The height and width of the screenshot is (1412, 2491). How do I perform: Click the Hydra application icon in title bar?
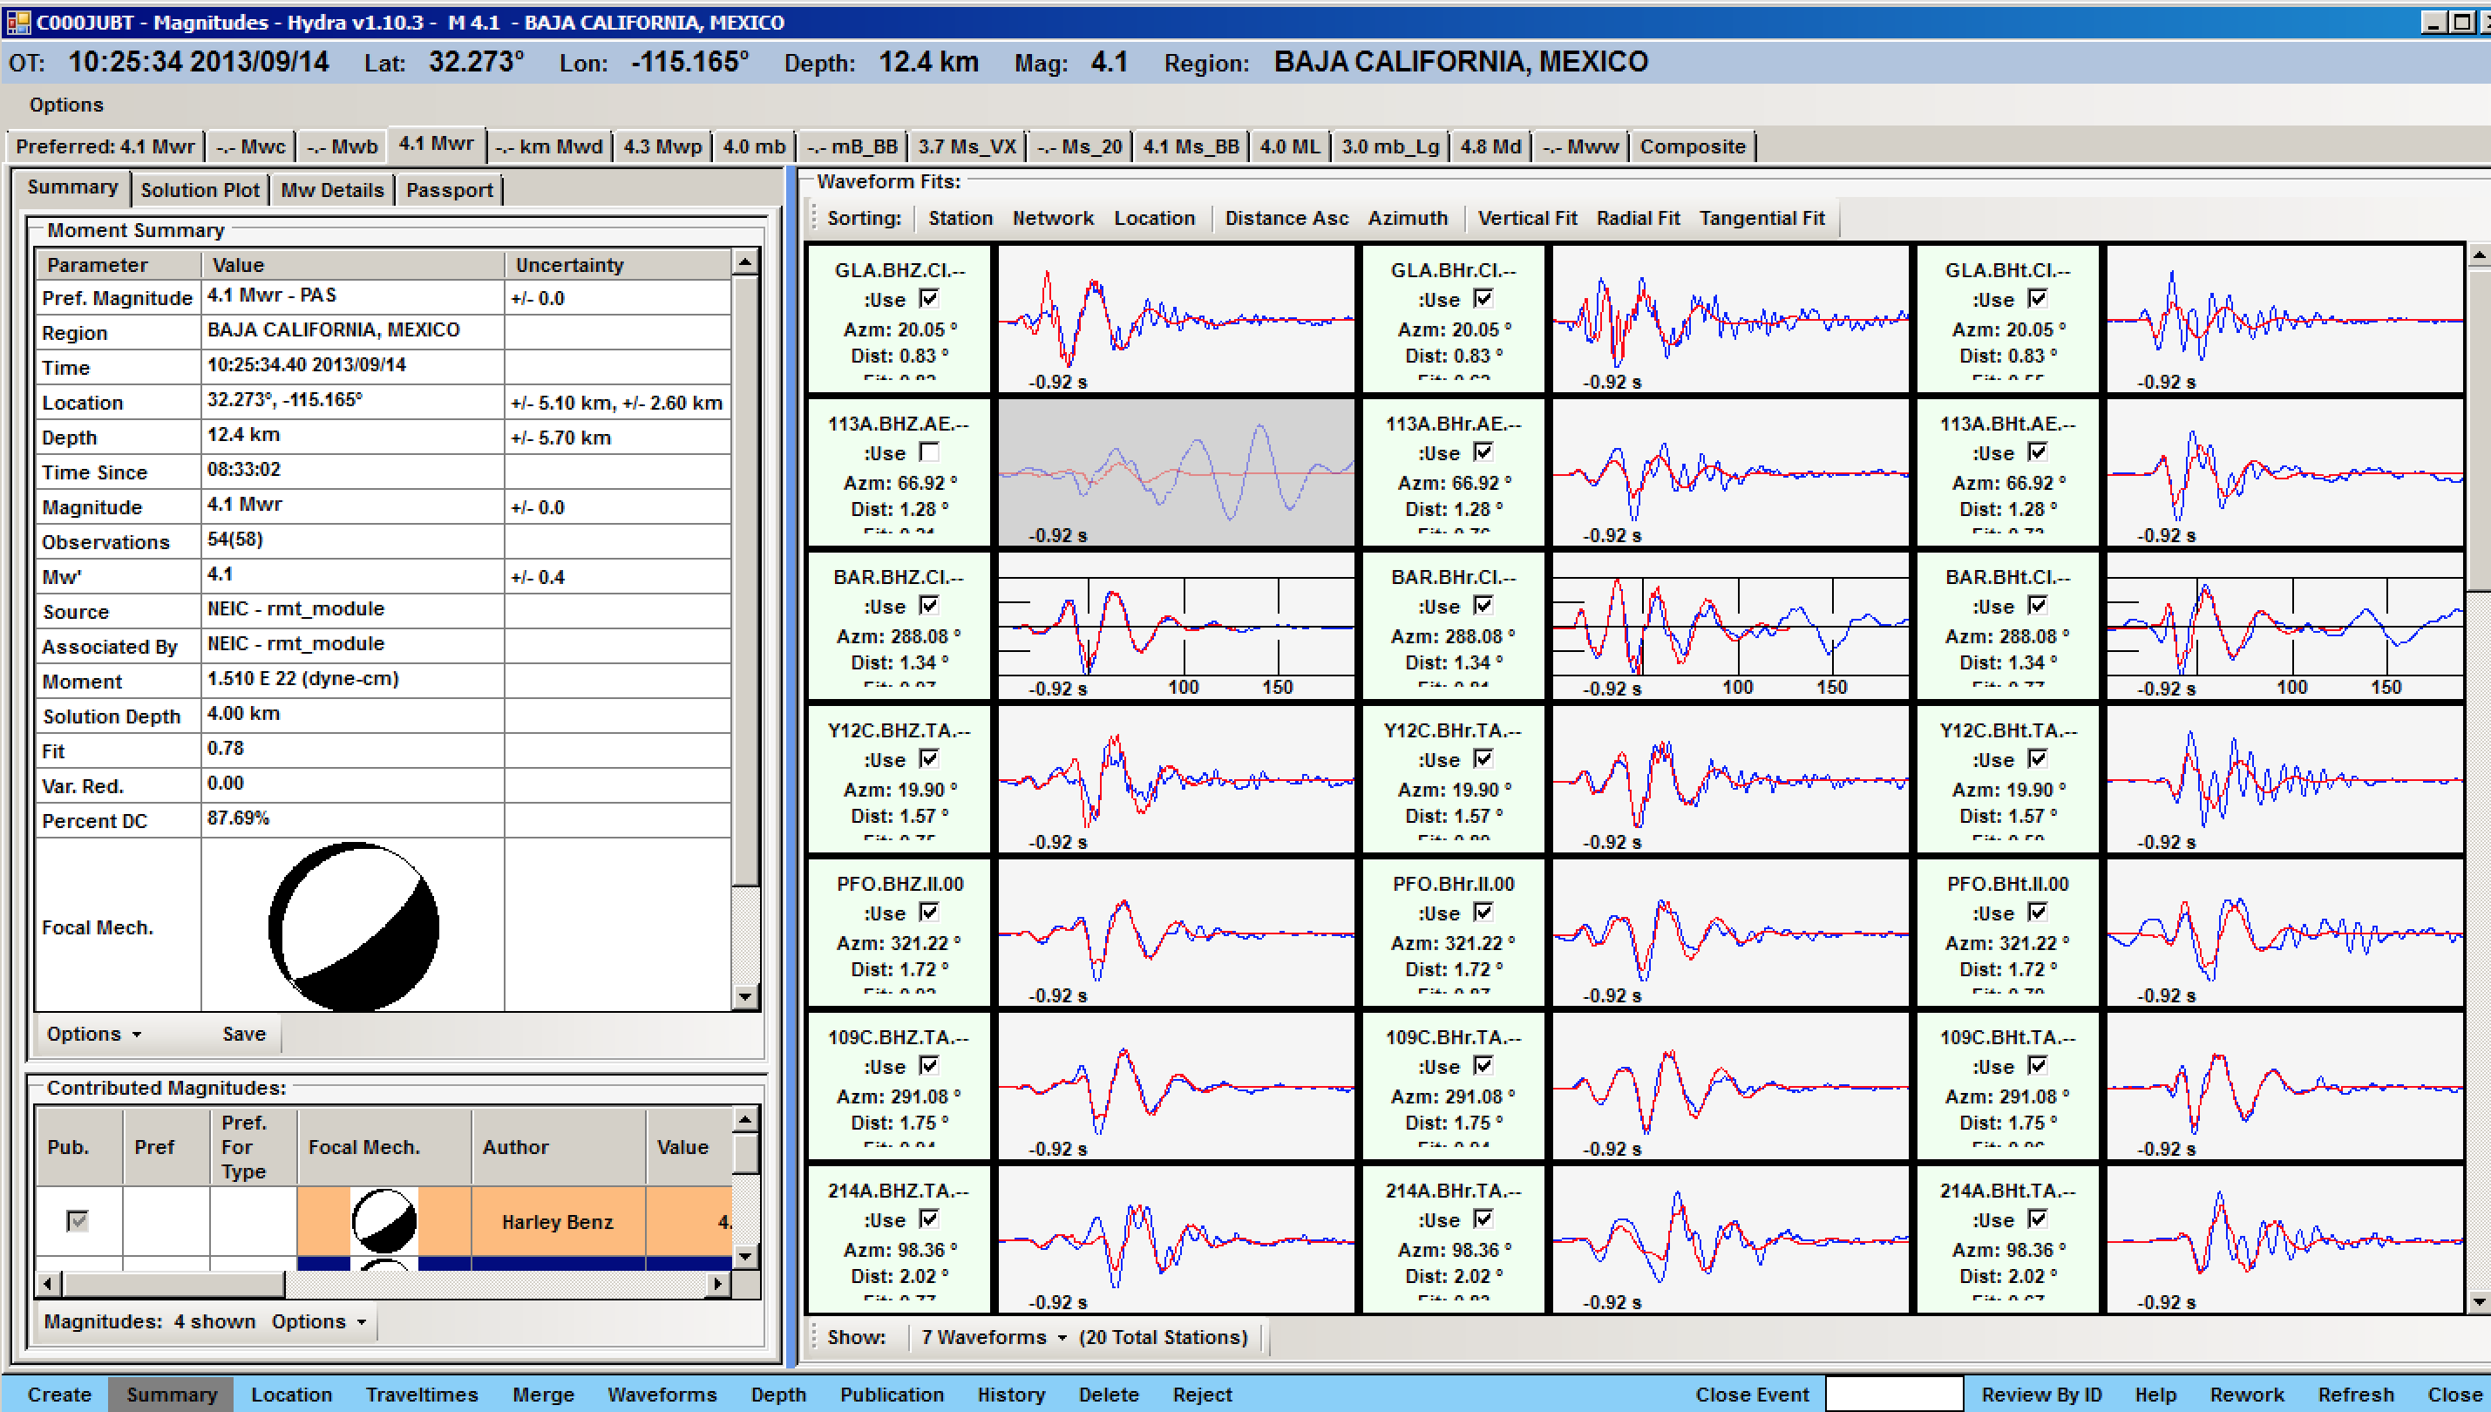[17, 21]
